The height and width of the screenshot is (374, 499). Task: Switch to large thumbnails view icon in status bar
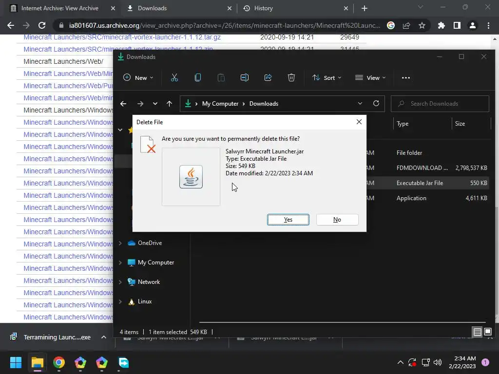pyautogui.click(x=488, y=332)
